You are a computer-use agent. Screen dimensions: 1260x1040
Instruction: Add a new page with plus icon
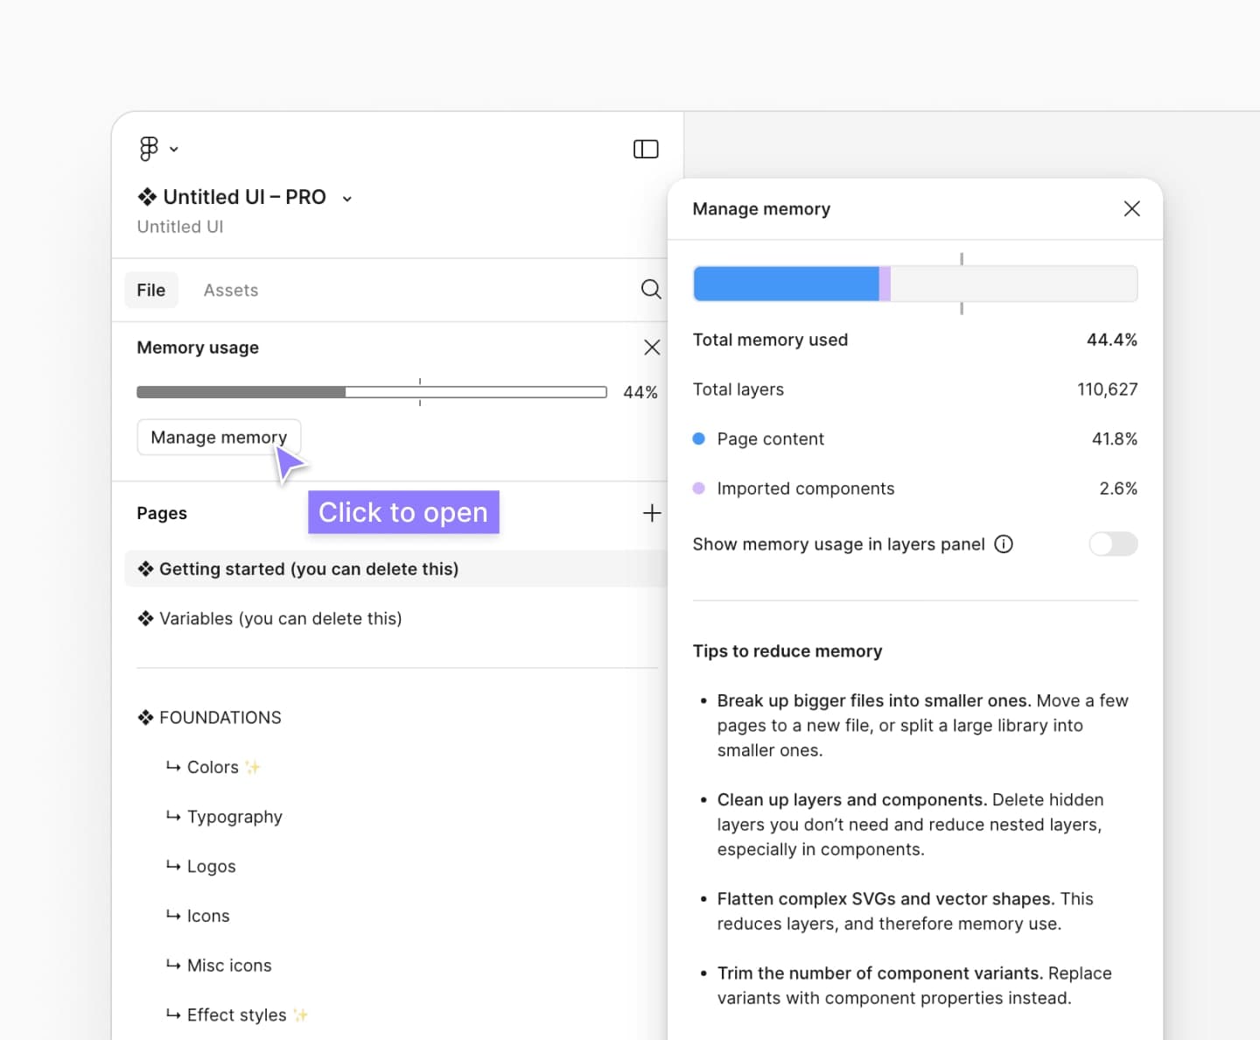(652, 513)
